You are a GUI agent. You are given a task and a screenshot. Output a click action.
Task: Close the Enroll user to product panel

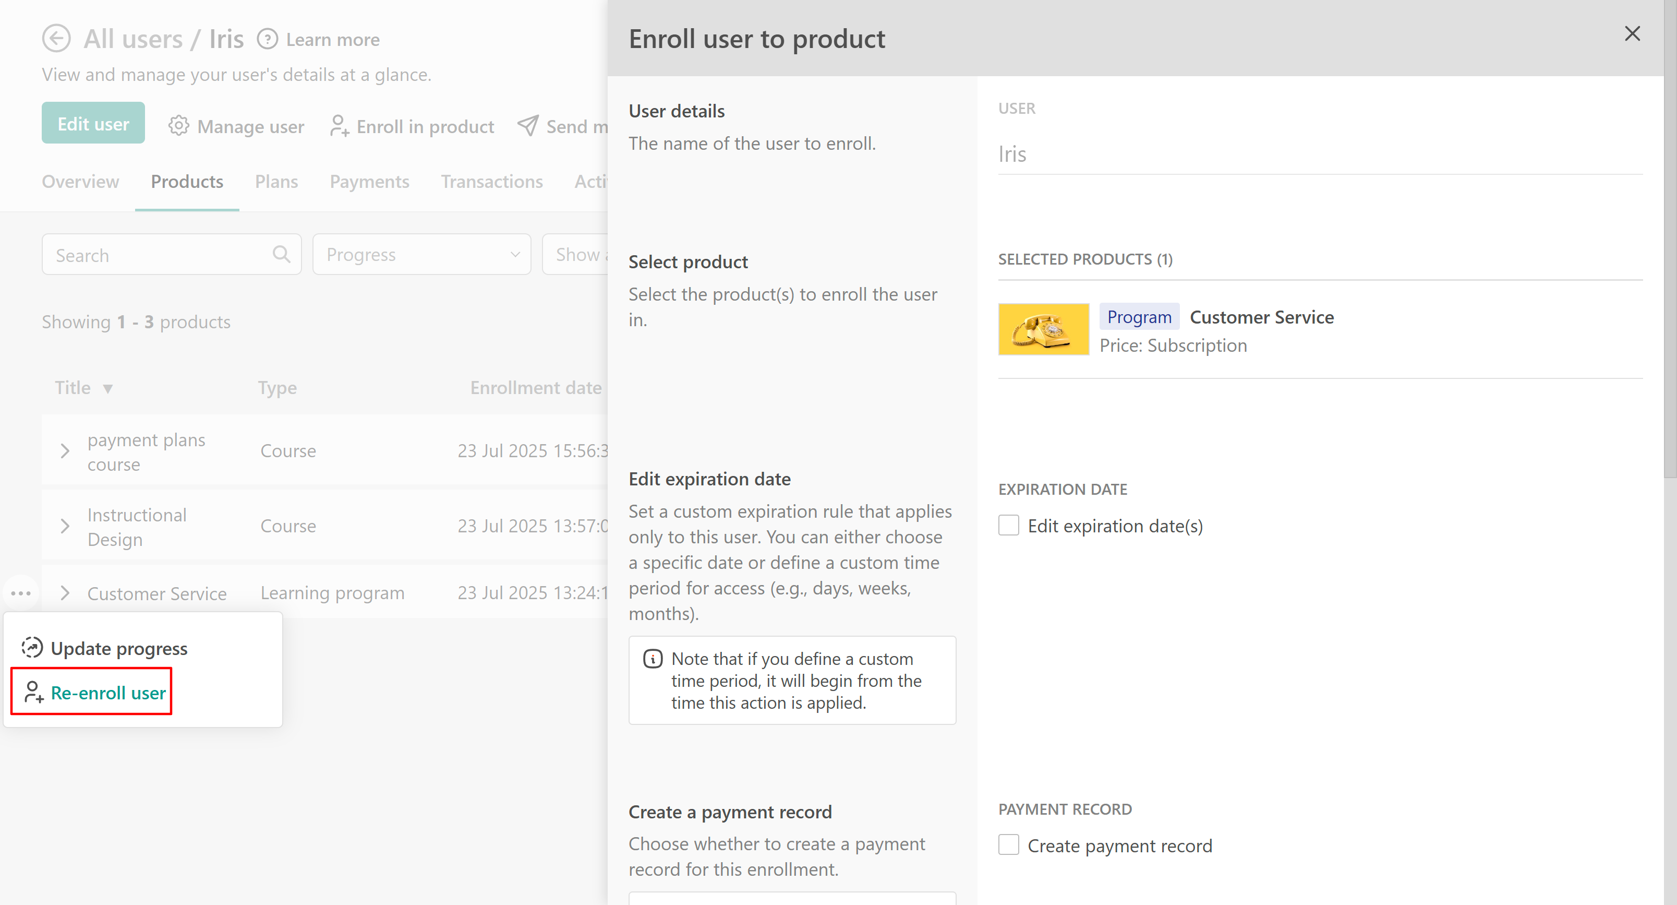pyautogui.click(x=1632, y=34)
